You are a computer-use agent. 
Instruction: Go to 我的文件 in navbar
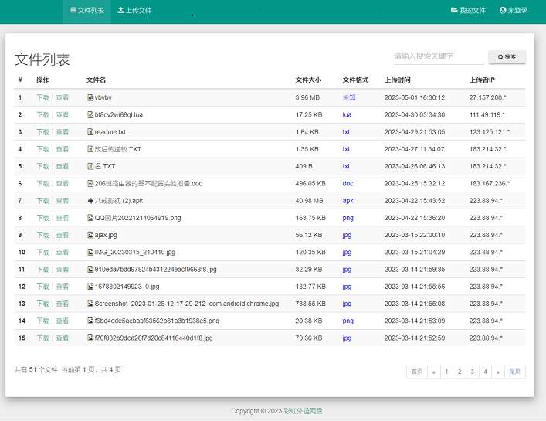pyautogui.click(x=468, y=11)
